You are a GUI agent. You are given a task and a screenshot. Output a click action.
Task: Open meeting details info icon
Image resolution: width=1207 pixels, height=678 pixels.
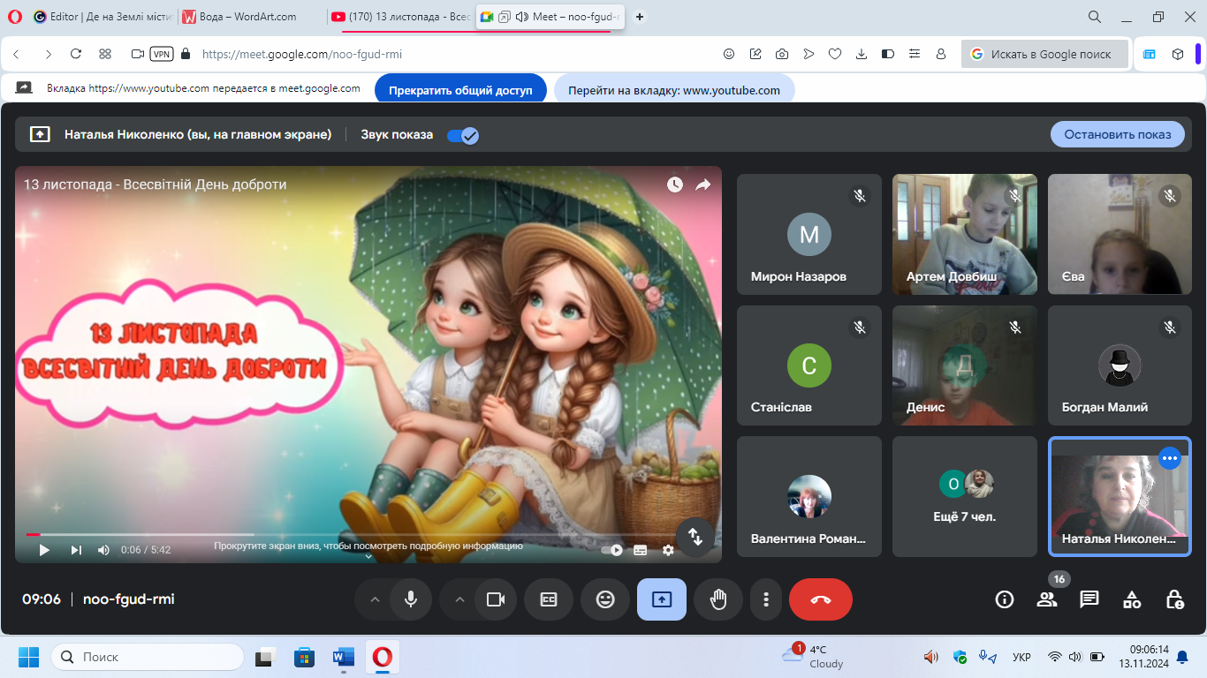point(1005,599)
